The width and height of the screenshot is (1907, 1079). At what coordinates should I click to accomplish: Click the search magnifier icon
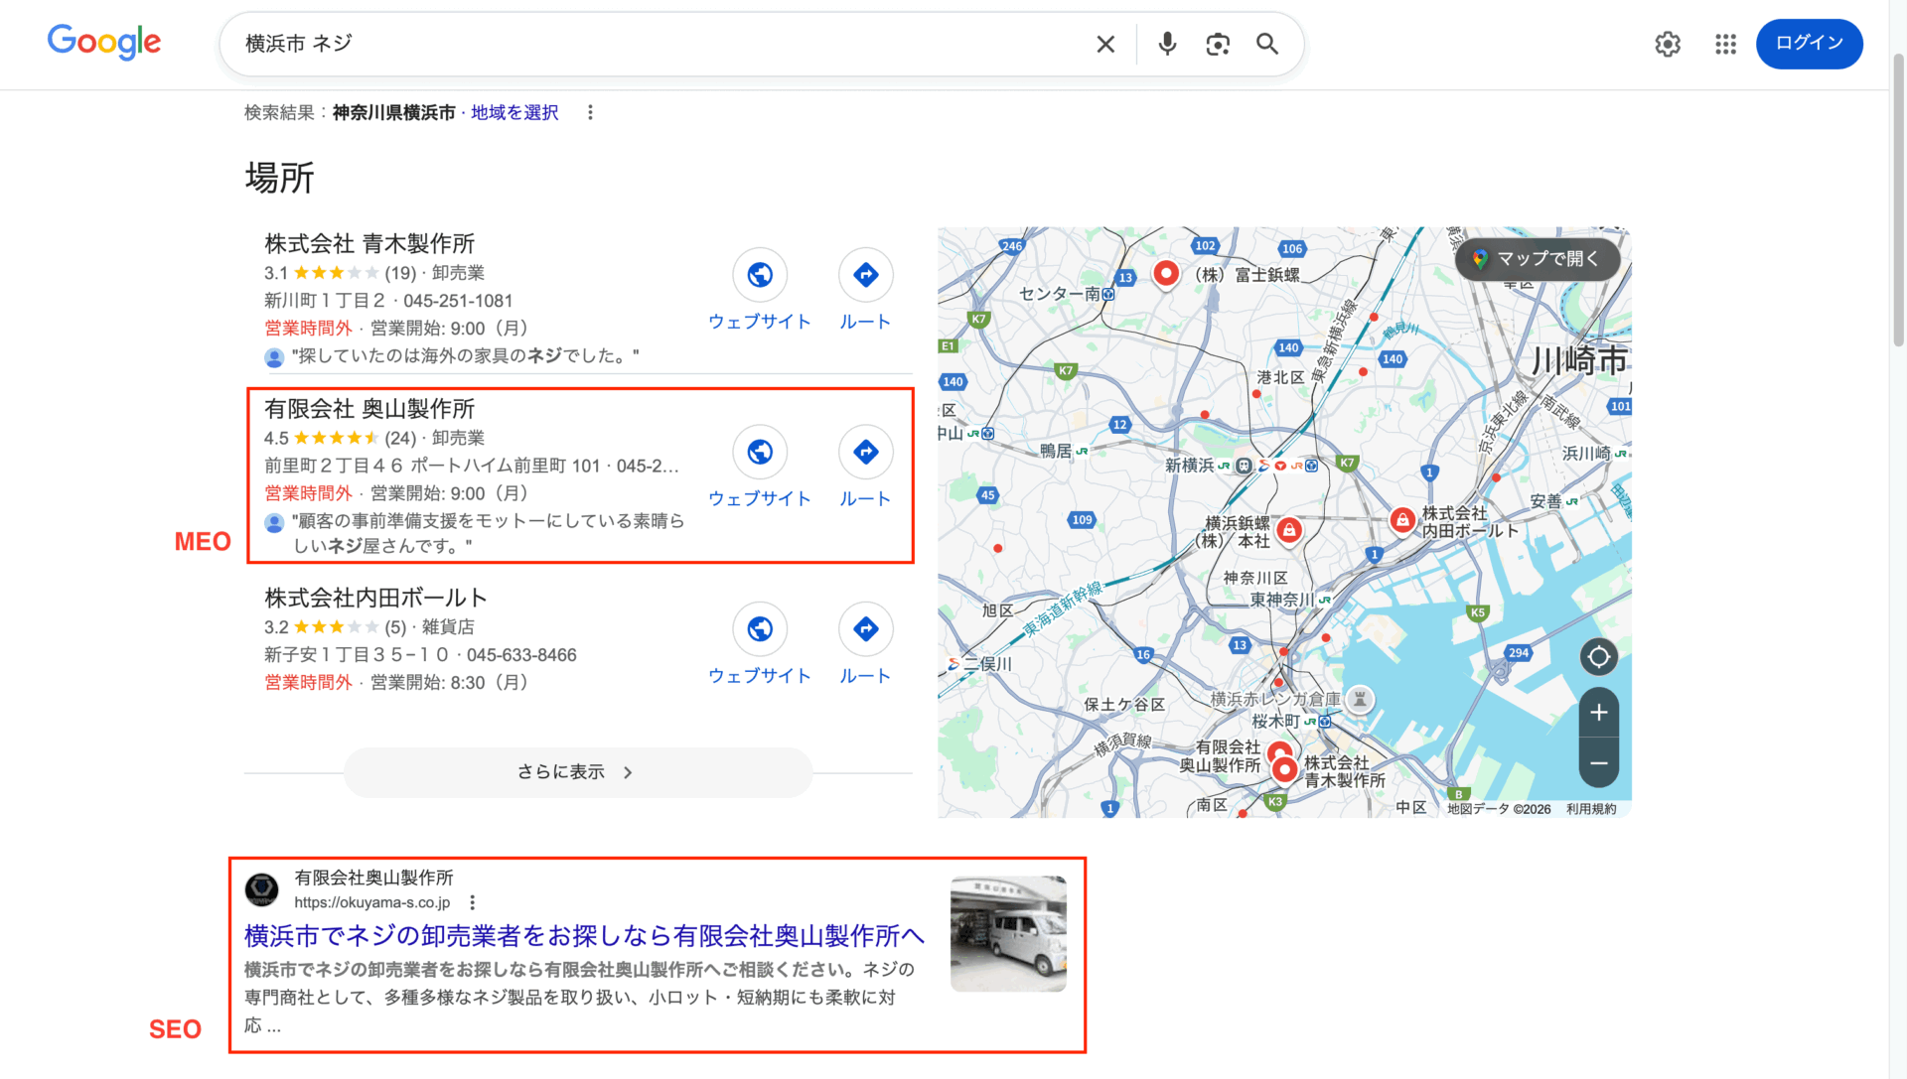(x=1267, y=44)
